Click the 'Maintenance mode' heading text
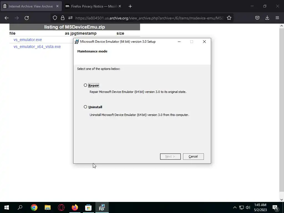This screenshot has width=284, height=213. (92, 51)
